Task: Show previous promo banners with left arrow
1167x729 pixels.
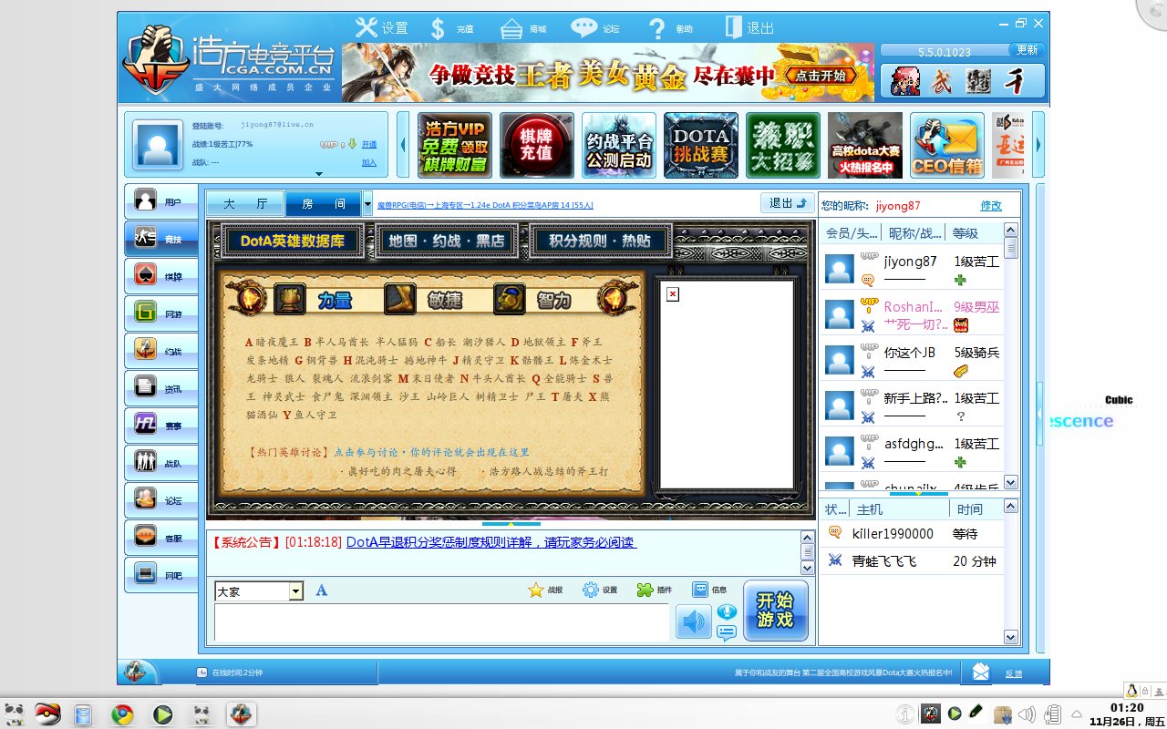Action: pyautogui.click(x=404, y=145)
